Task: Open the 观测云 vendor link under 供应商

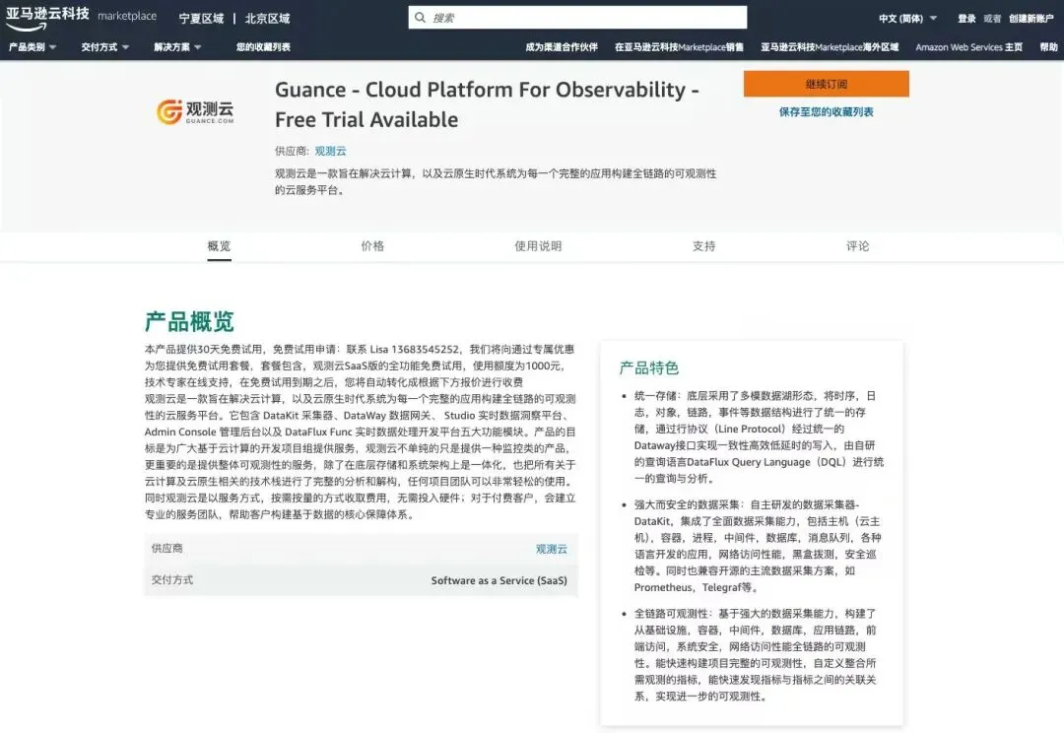Action: coord(328,151)
